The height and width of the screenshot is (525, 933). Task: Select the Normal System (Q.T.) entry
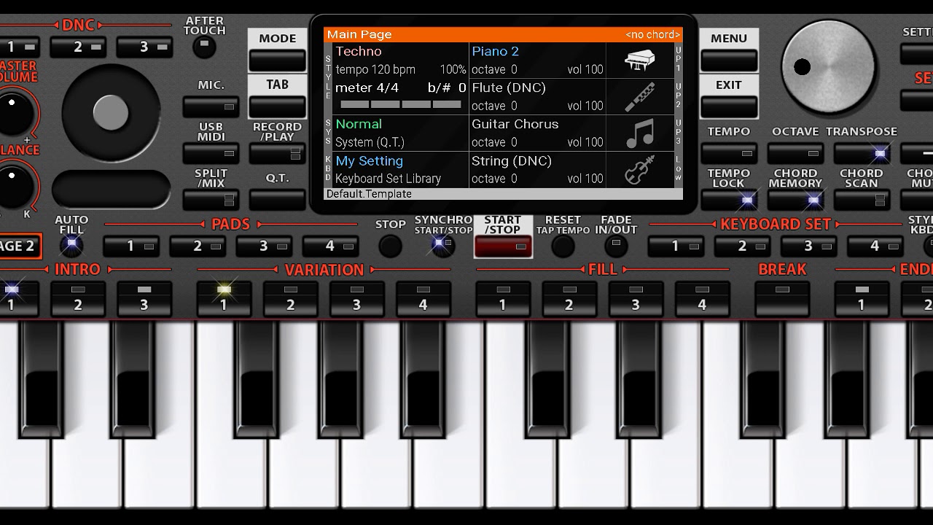coord(400,133)
